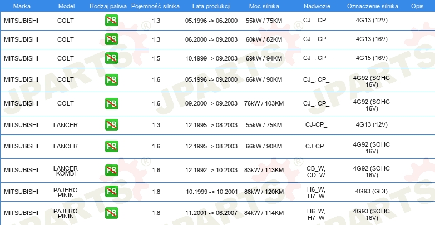Screen dimensions: 435x225
Task: Click engine code 4G15 (16V)
Action: pyautogui.click(x=372, y=58)
